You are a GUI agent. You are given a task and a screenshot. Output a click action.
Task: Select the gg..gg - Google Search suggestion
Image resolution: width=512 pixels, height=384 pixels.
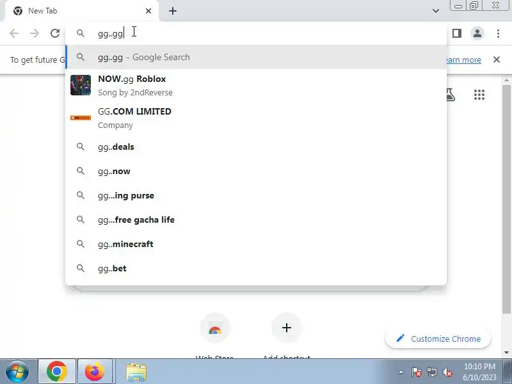pos(257,57)
